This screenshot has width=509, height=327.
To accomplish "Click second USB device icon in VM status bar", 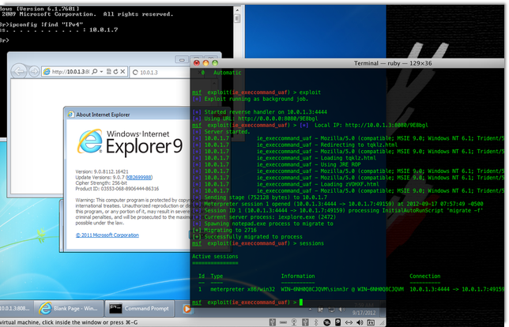I will pyautogui.click(x=305, y=322).
